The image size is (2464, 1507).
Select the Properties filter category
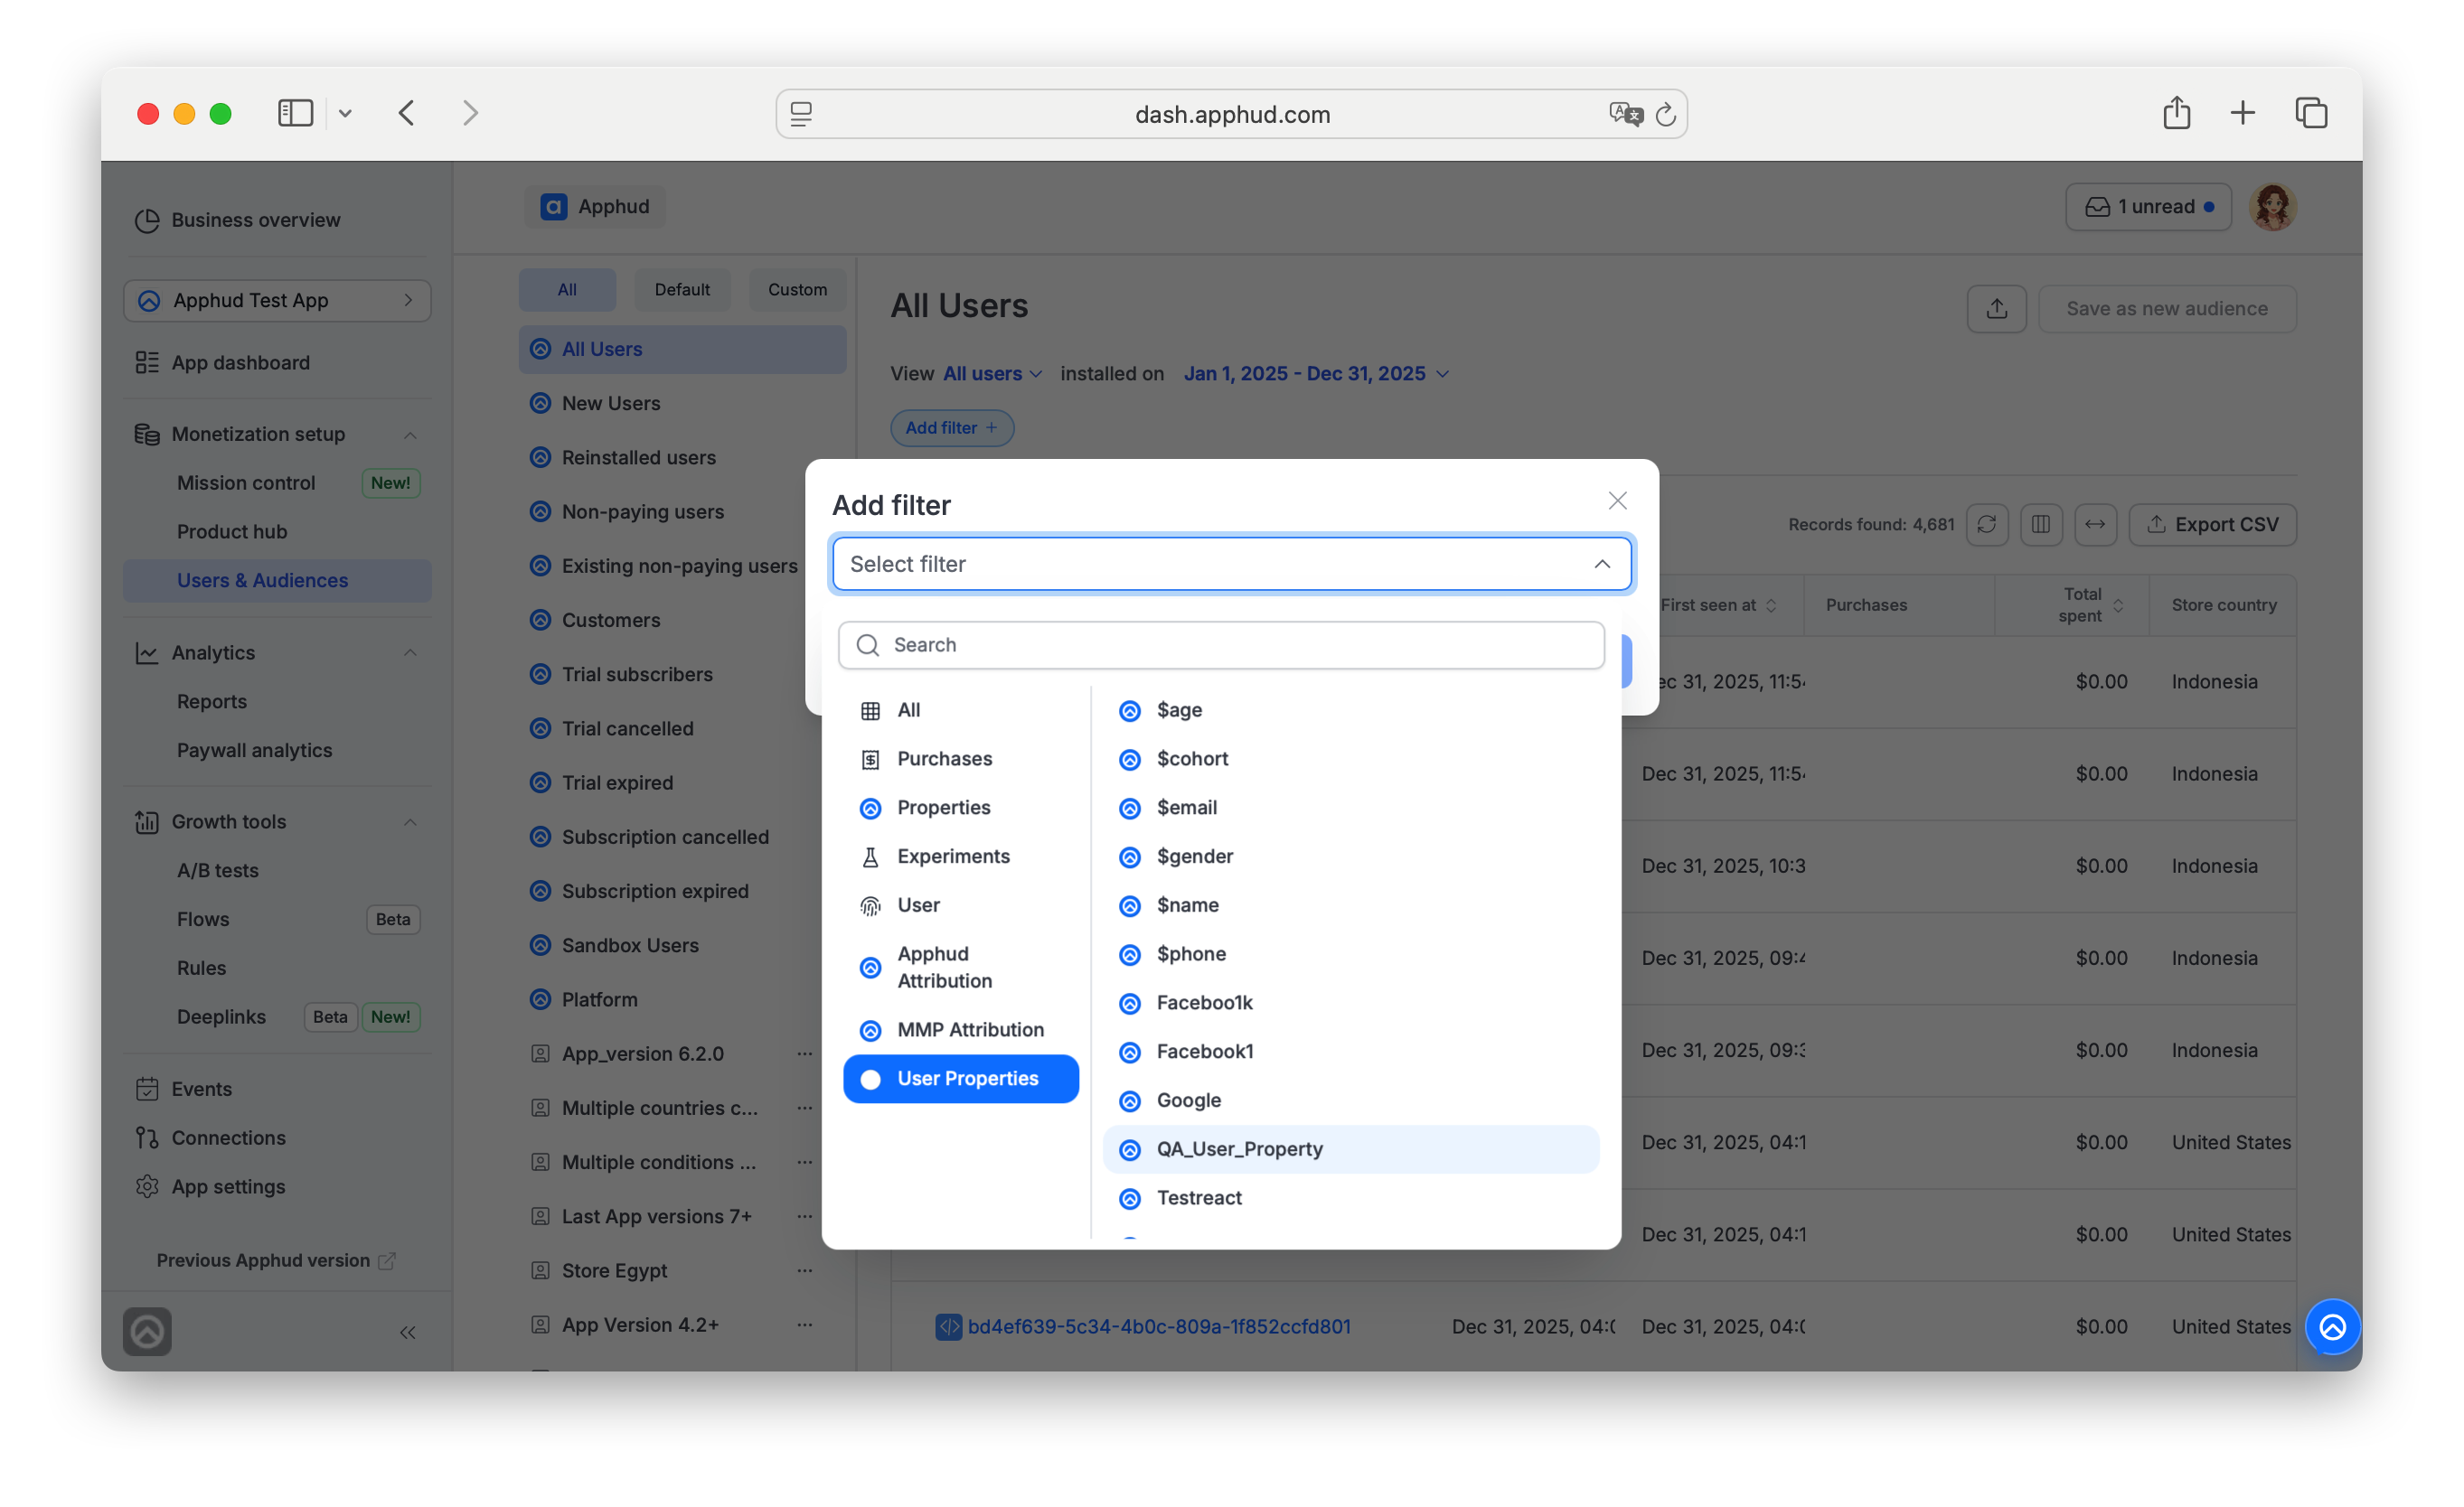[960, 808]
